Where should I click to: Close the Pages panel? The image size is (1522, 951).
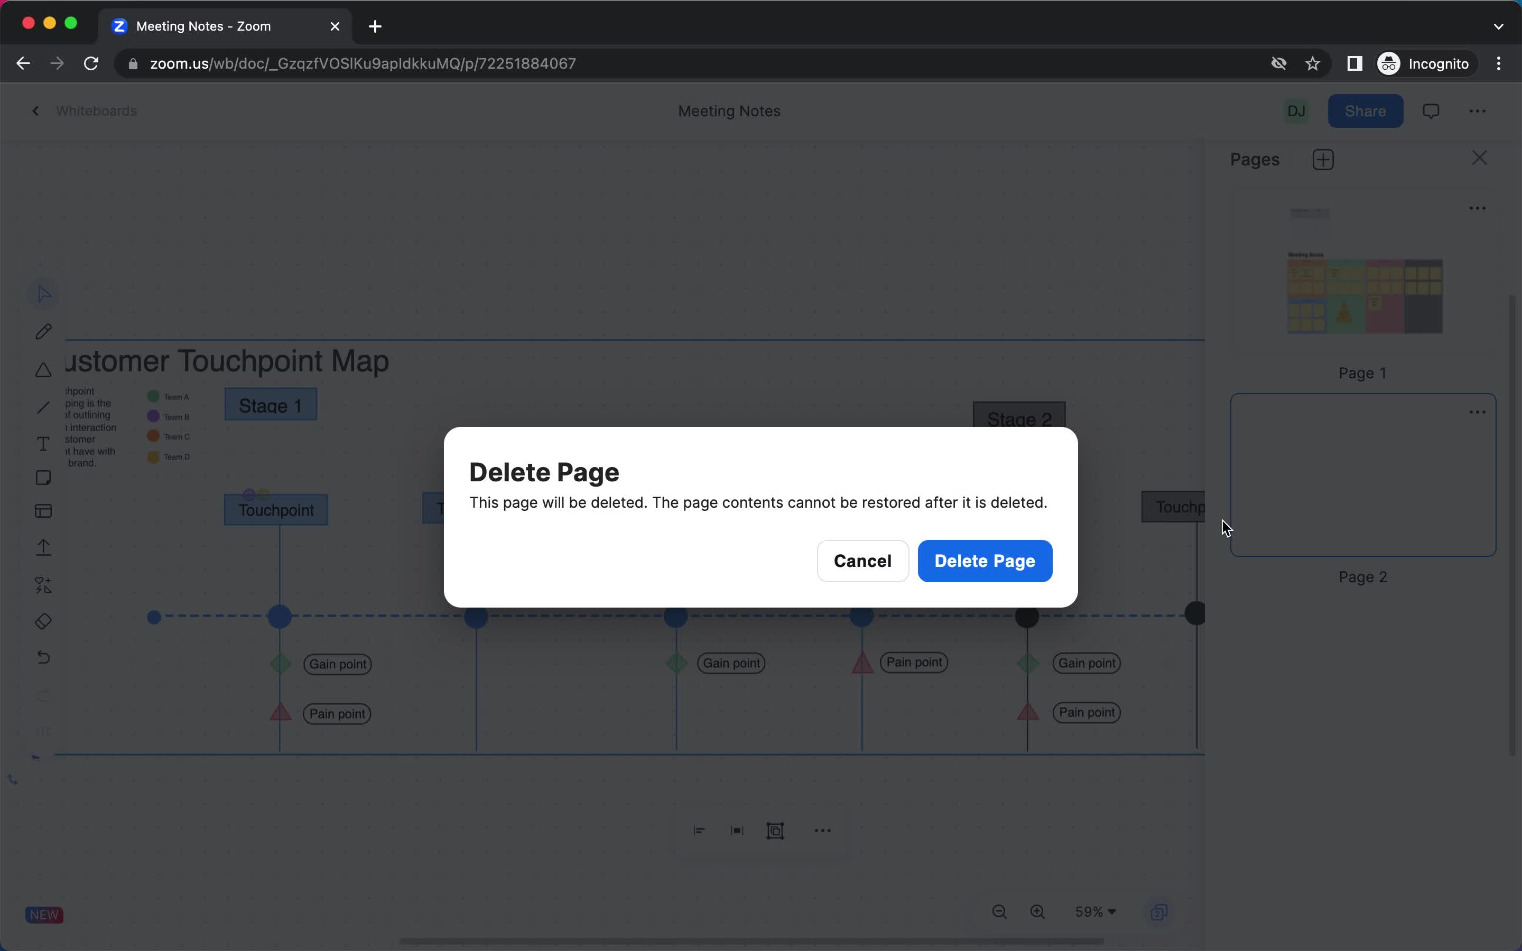(1479, 158)
